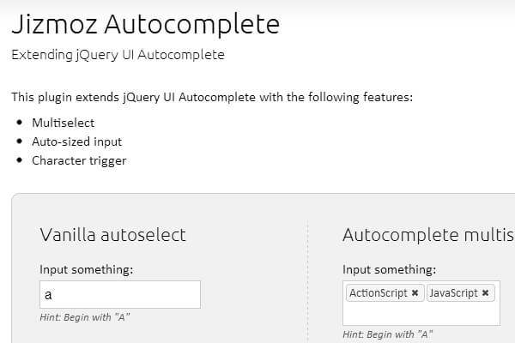Image resolution: width=515 pixels, height=343 pixels.
Task: Click the Auto-sized input bullet item
Action: (x=76, y=141)
